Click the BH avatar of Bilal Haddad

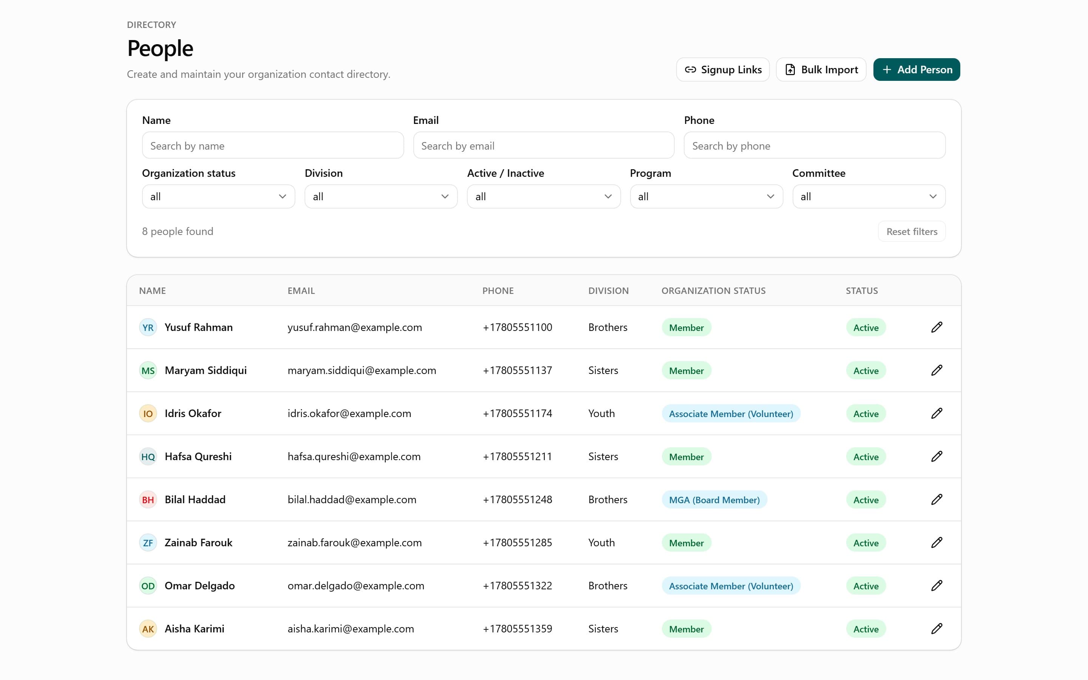coord(148,500)
